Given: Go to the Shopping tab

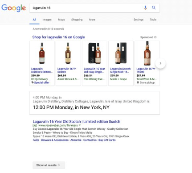Looking at the screenshot, I should [x=77, y=20].
